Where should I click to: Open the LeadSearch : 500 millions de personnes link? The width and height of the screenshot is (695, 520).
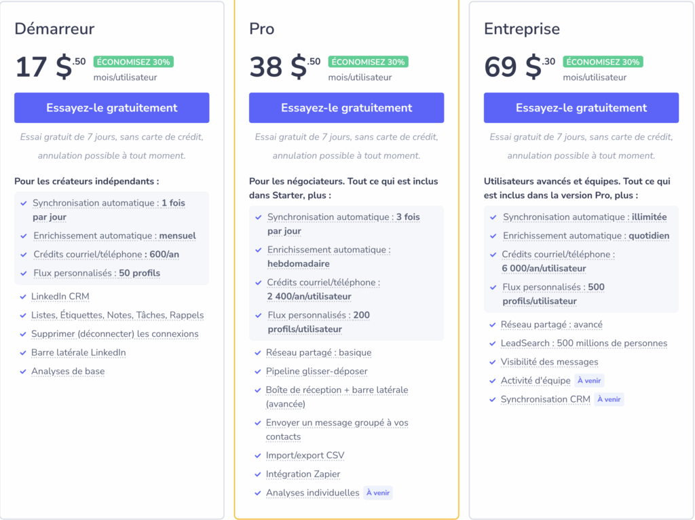click(x=584, y=343)
